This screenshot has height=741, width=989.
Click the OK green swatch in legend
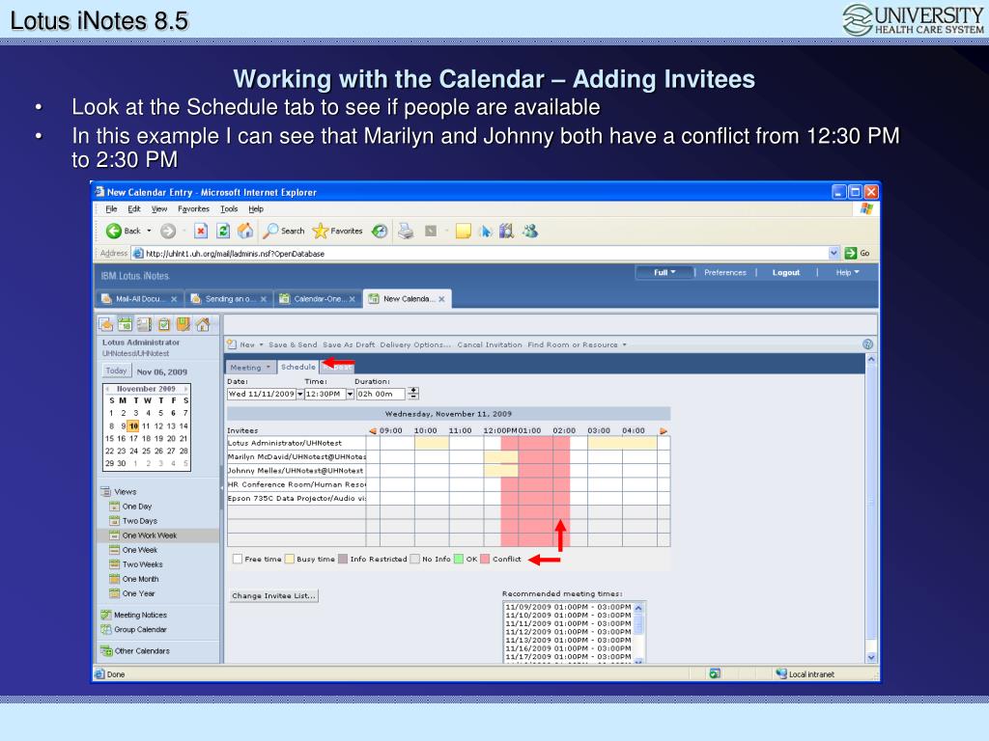(x=459, y=559)
